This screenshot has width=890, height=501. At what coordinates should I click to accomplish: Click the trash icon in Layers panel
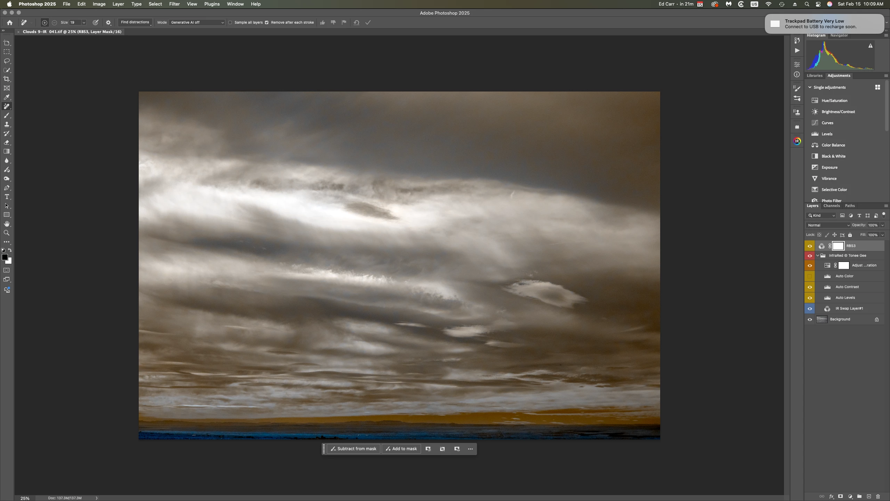point(878,496)
